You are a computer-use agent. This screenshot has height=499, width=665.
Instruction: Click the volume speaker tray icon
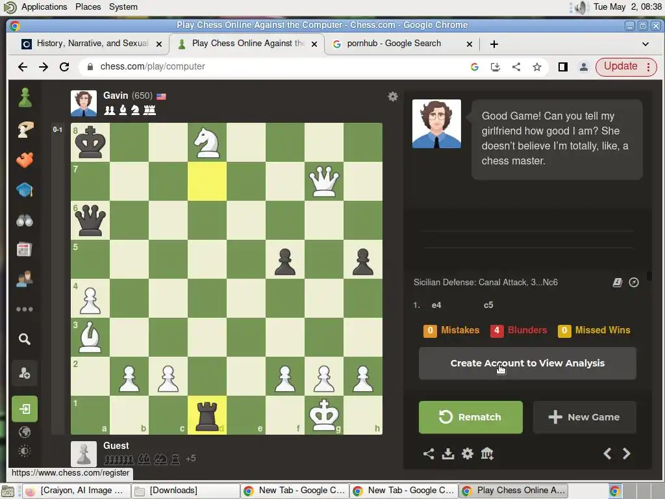(581, 6)
